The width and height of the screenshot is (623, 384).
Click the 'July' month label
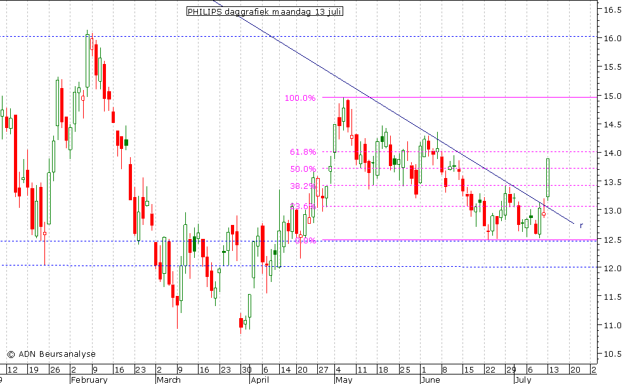click(523, 380)
